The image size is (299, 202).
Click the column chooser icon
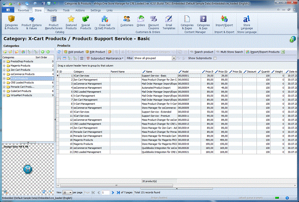81,58
